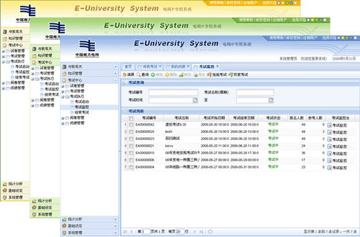Click the refresh icon in pagination bar
Screen dimensions: 360x237
pos(210,231)
